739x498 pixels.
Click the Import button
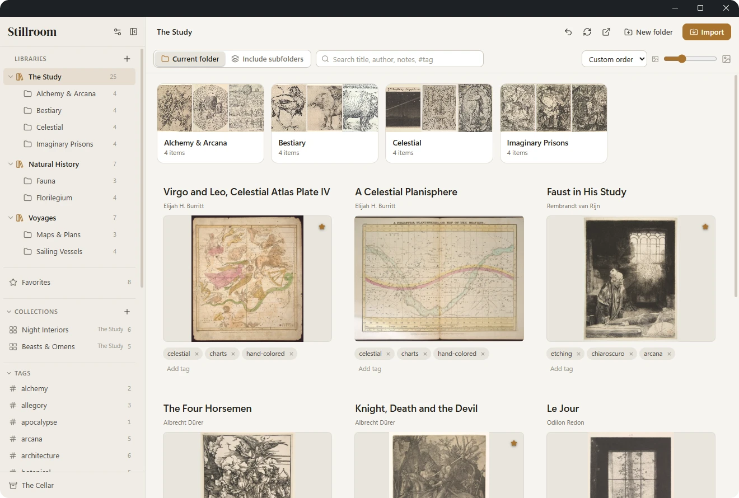tap(707, 32)
